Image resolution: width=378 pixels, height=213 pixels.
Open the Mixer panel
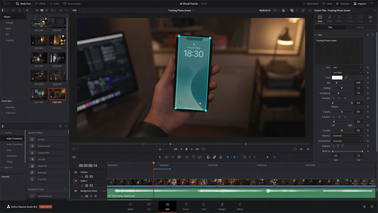click(x=328, y=4)
